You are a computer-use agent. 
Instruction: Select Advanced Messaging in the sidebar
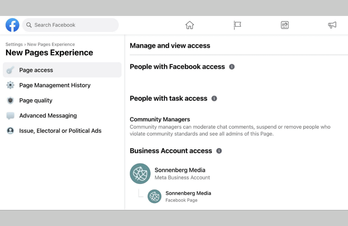pyautogui.click(x=48, y=115)
